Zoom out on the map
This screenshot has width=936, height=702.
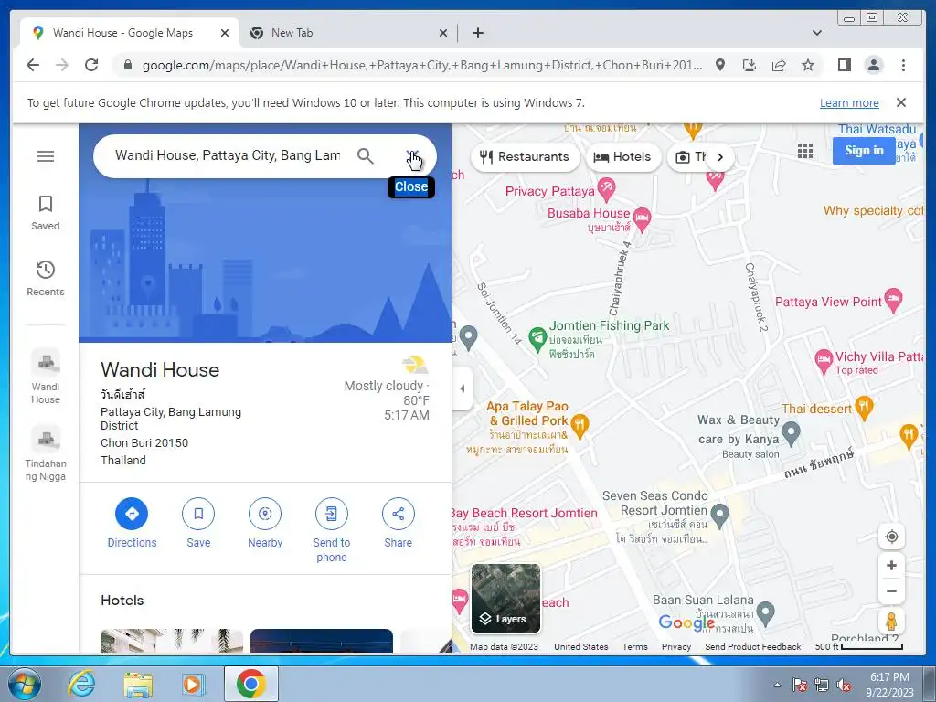892,591
